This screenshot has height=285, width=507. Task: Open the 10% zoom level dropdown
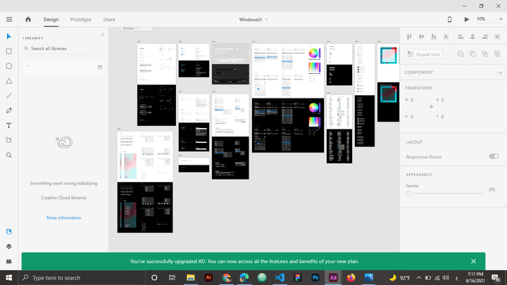point(489,19)
